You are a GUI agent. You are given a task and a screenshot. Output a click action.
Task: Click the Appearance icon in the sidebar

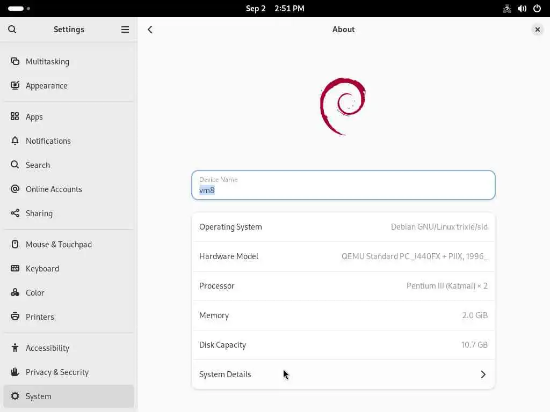tap(15, 85)
